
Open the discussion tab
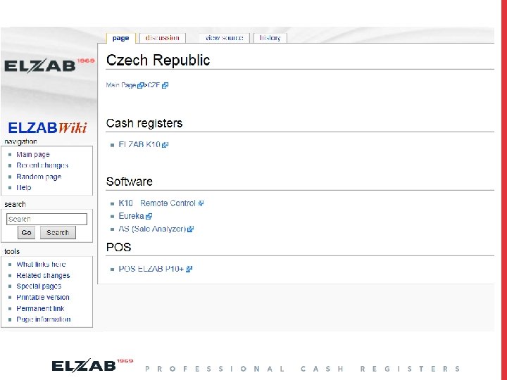coord(163,38)
